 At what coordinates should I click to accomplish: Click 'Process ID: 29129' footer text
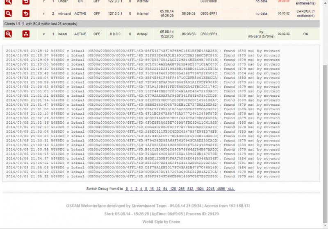pos(202,214)
